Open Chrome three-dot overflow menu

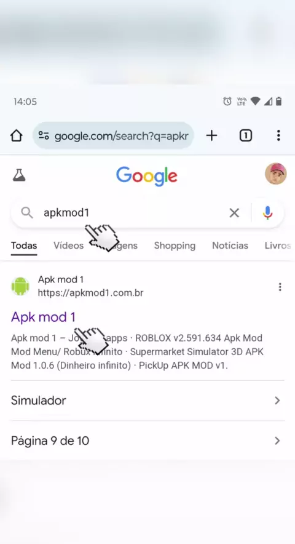[x=278, y=135]
